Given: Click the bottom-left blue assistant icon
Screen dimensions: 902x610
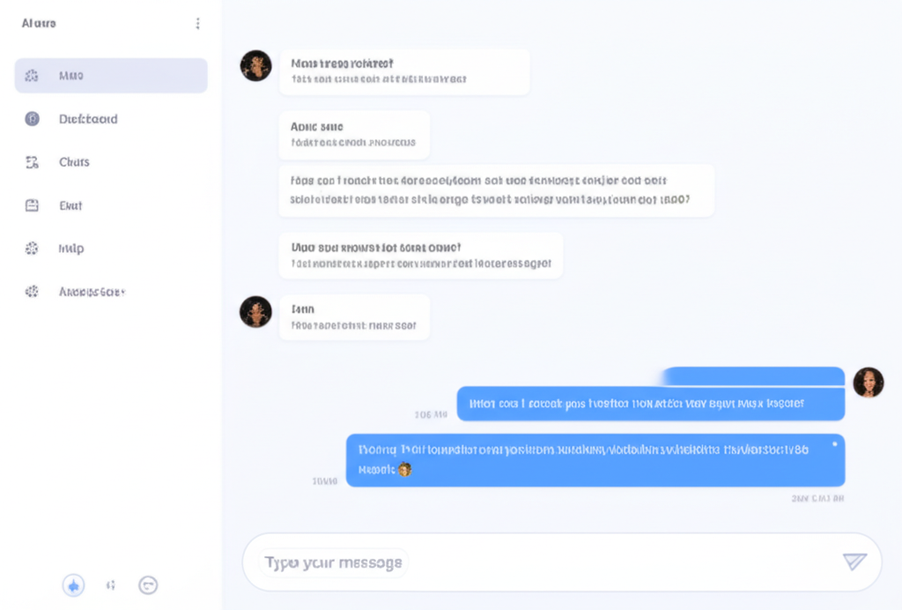Looking at the screenshot, I should [x=73, y=584].
